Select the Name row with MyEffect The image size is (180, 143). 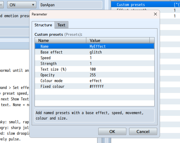(95, 46)
